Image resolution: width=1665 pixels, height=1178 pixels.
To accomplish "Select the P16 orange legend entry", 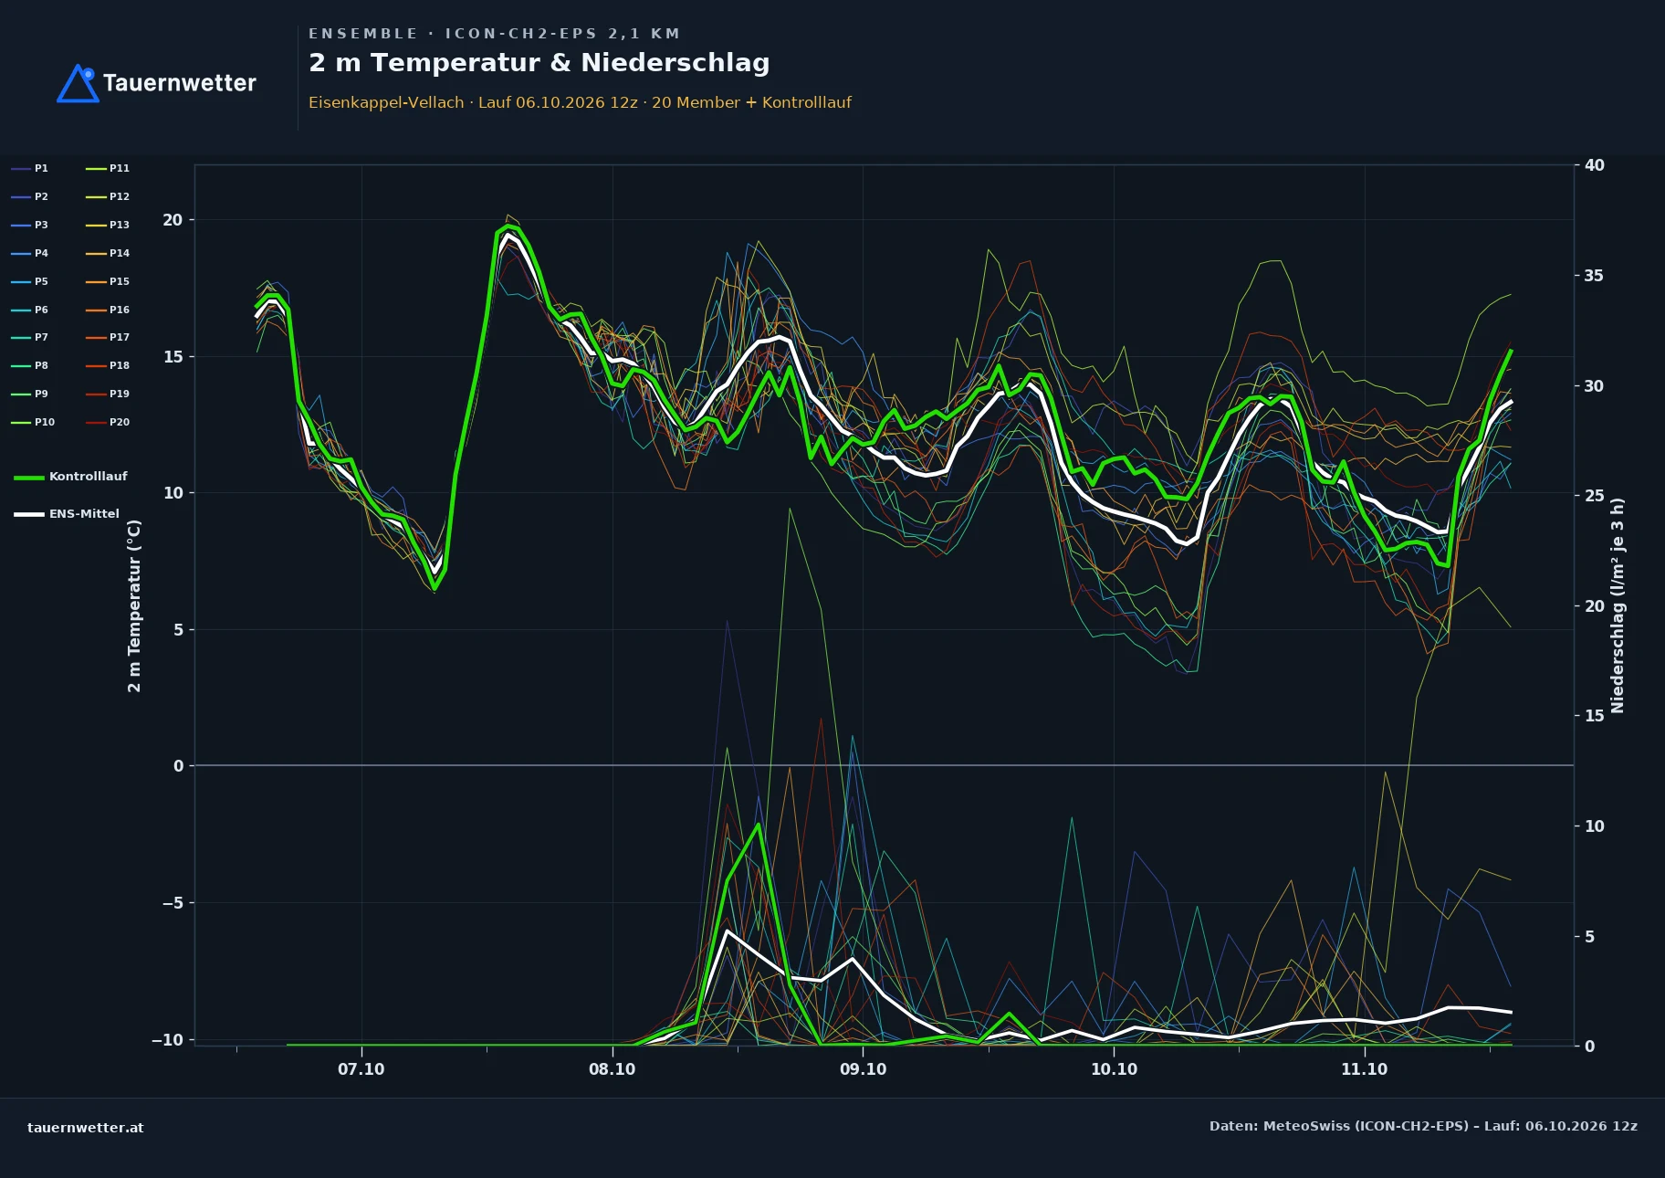I will (108, 310).
